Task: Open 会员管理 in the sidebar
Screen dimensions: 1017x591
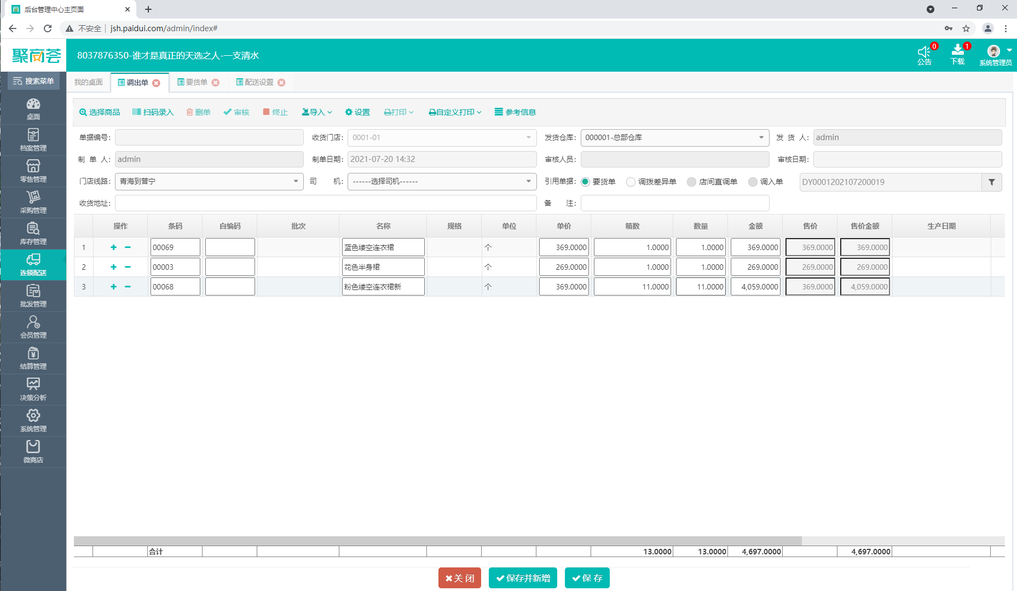Action: click(33, 327)
